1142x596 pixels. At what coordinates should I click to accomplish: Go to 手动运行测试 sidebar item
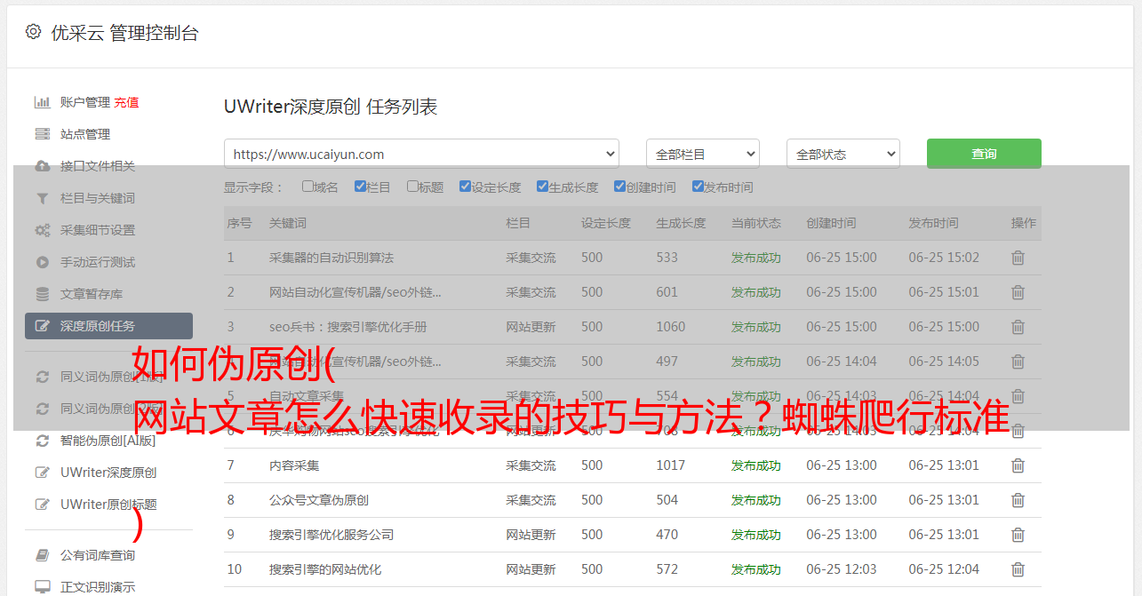(97, 262)
